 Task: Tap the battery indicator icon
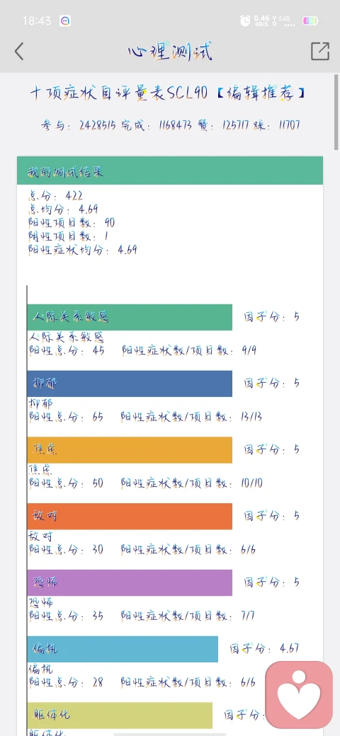310,21
